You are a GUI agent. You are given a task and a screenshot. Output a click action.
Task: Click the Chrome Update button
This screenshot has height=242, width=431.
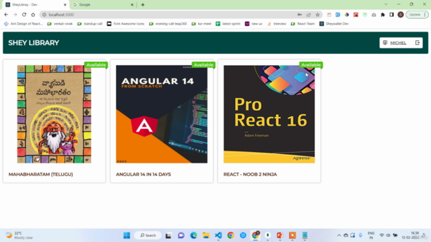coord(417,15)
